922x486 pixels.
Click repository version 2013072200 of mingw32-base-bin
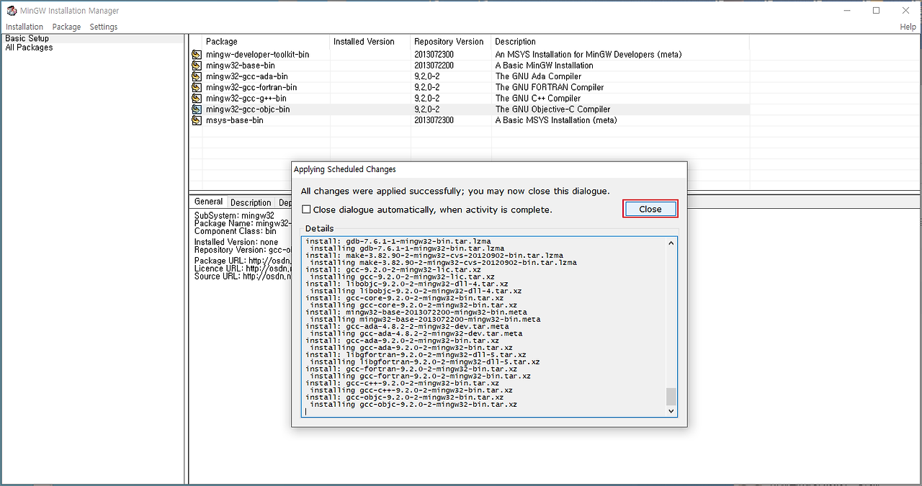click(x=434, y=66)
